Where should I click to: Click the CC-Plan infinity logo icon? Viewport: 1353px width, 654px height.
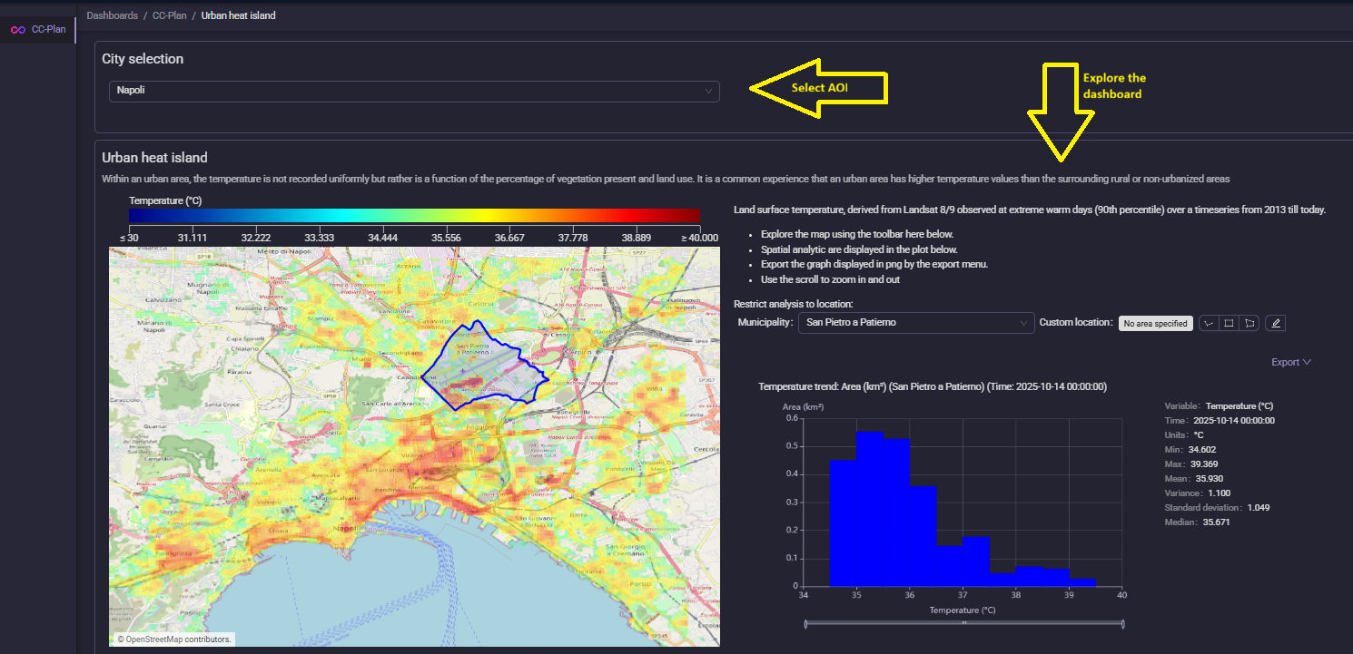tap(17, 30)
